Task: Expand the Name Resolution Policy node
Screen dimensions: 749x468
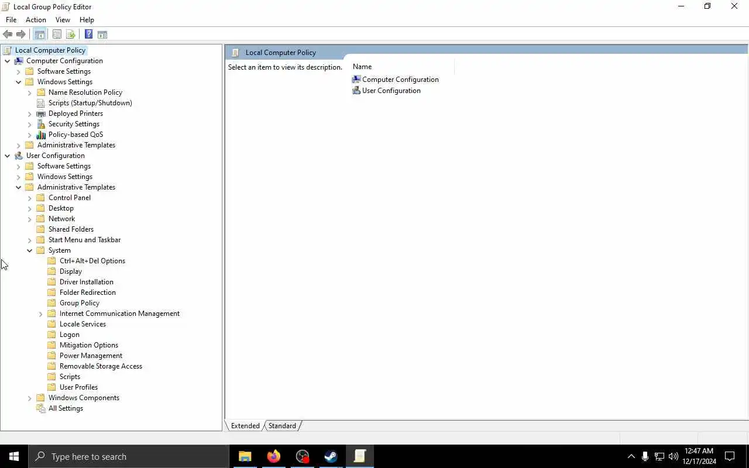Action: 30,92
